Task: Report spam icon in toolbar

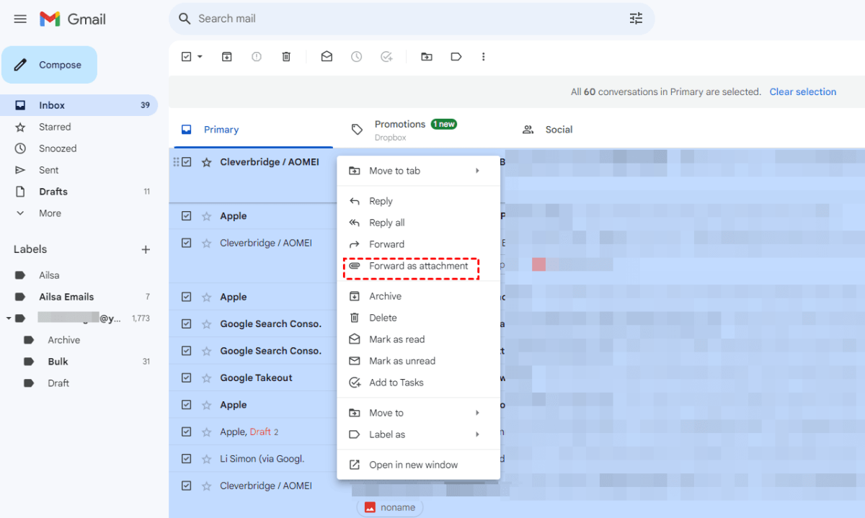Action: (257, 56)
